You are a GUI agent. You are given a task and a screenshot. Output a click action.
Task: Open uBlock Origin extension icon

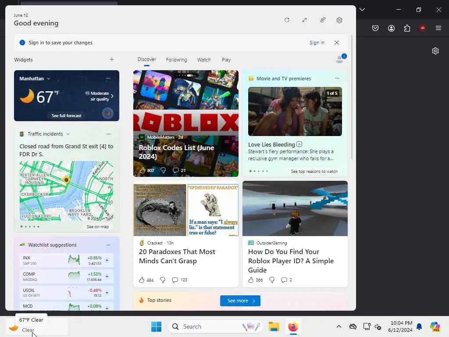(422, 28)
